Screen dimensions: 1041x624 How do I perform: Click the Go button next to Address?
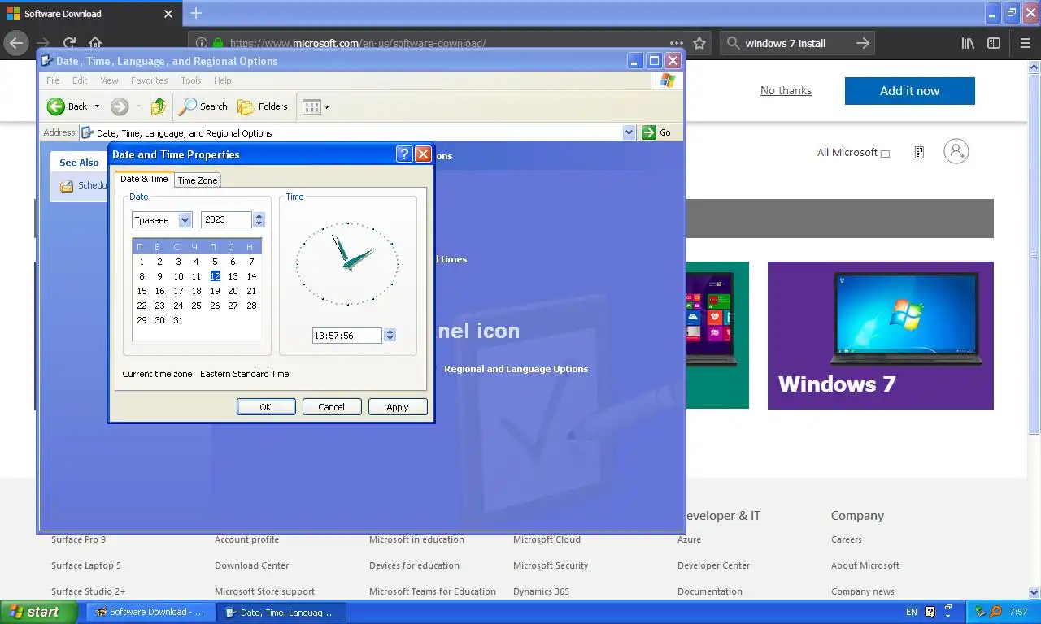coord(657,132)
